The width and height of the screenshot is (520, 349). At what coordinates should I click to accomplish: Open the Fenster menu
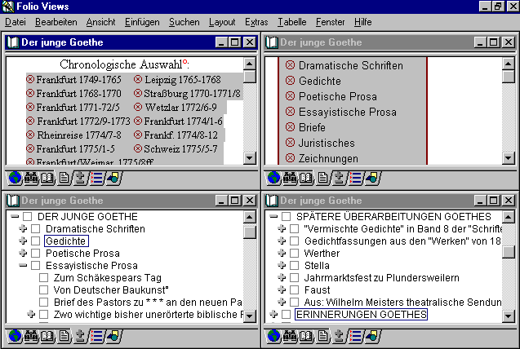(331, 22)
